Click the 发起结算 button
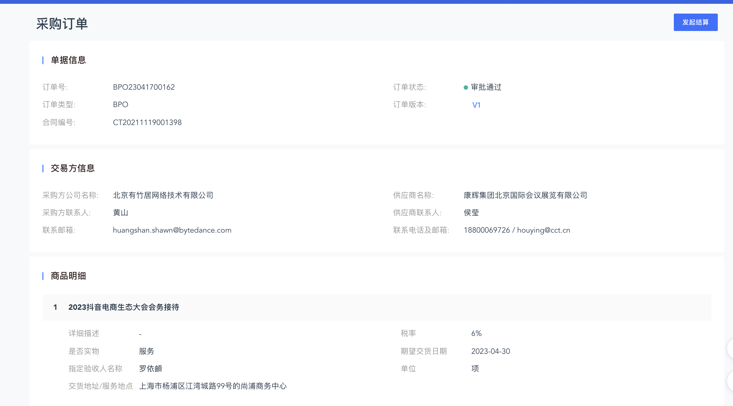Screen dimensions: 733x406 point(695,22)
